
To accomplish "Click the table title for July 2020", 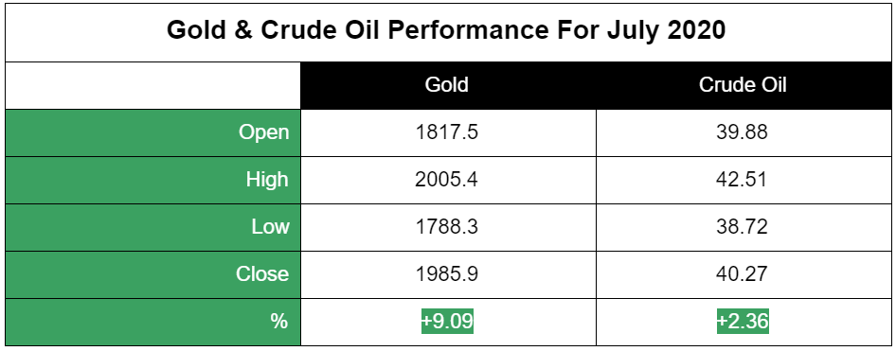I will coord(446,30).
